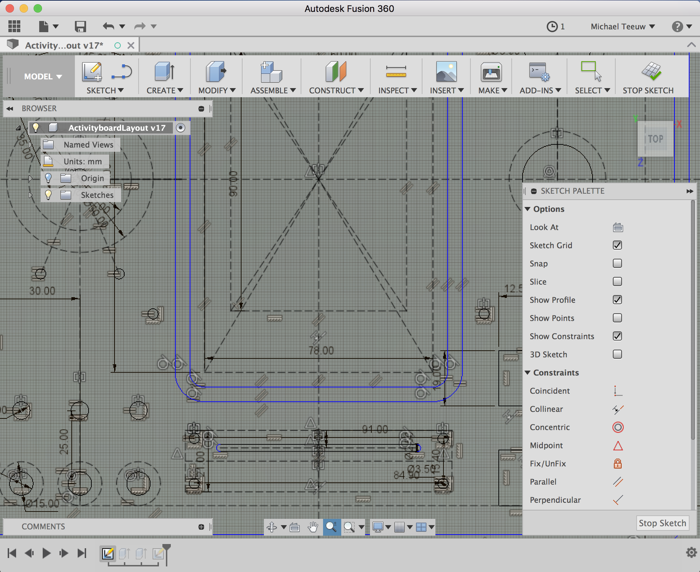Expand the Sketches folder in browser
The height and width of the screenshot is (572, 700).
point(31,195)
